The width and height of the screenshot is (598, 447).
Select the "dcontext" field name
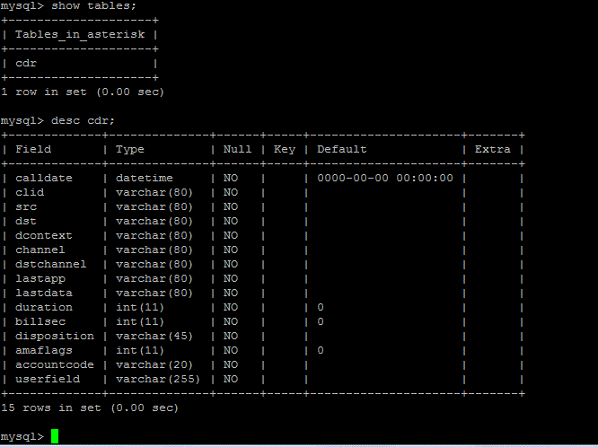tap(44, 235)
